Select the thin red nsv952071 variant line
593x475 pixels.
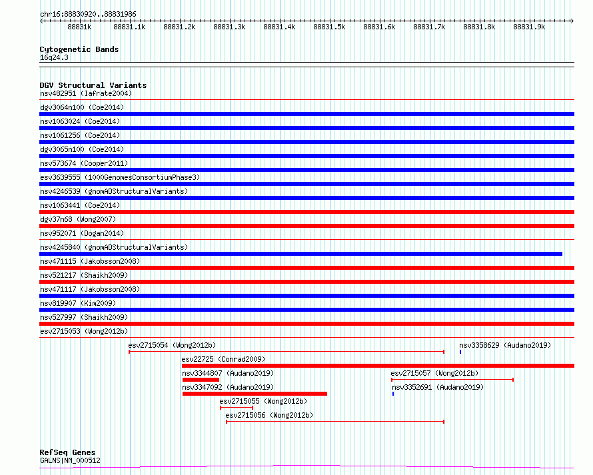click(306, 240)
